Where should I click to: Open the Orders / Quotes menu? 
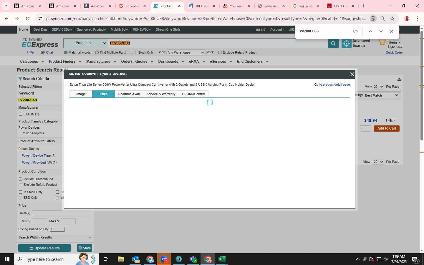click(x=137, y=62)
